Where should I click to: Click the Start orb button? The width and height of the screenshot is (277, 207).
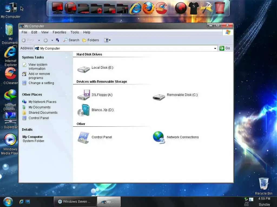pyautogui.click(x=8, y=202)
